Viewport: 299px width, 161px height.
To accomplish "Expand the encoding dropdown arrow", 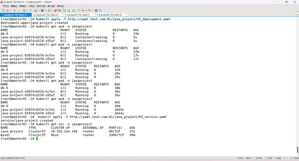I will point(45,10).
